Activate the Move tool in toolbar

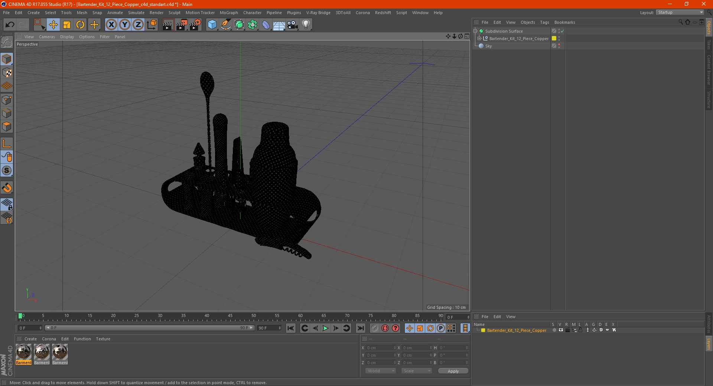53,25
